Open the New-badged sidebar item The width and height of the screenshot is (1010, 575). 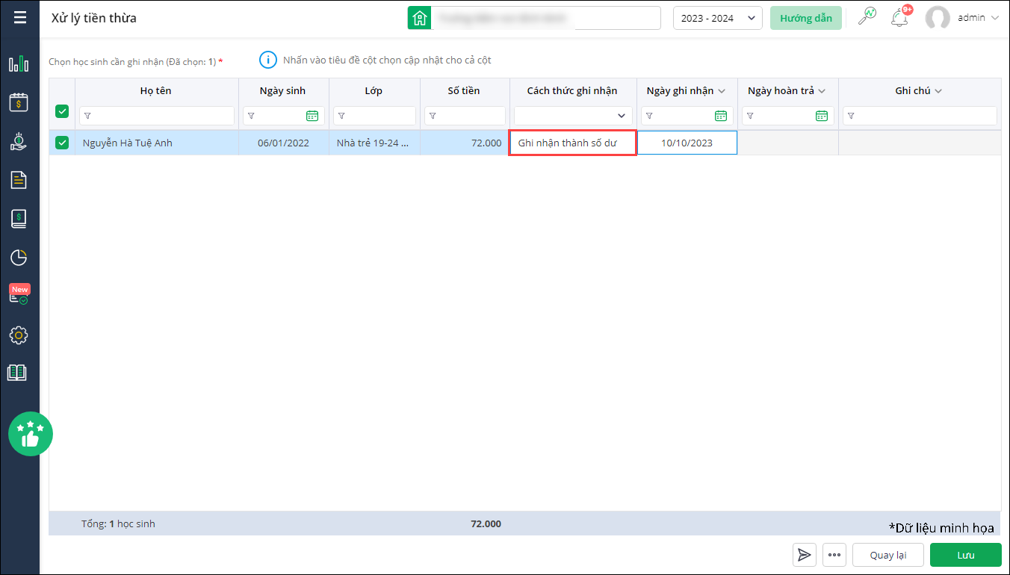coord(19,294)
